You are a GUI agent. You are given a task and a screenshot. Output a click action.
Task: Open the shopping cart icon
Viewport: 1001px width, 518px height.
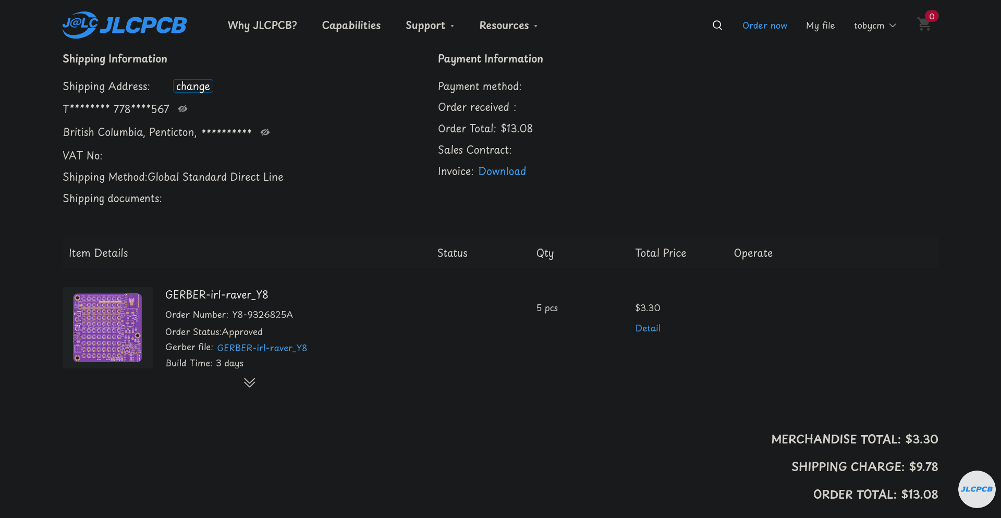coord(924,24)
